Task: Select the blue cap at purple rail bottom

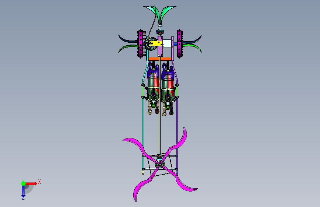Action: (x=177, y=172)
